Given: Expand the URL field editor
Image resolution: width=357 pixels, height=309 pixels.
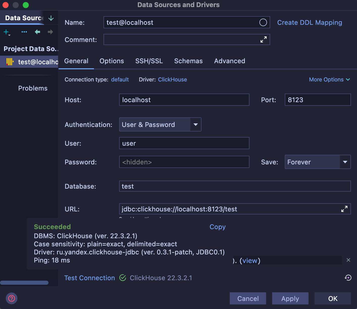Looking at the screenshot, I should pyautogui.click(x=344, y=209).
